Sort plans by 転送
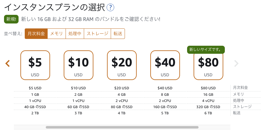Screen dimensions: 261x131 118,34
